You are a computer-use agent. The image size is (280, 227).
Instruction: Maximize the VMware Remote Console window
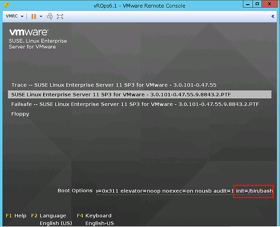(x=257, y=4)
